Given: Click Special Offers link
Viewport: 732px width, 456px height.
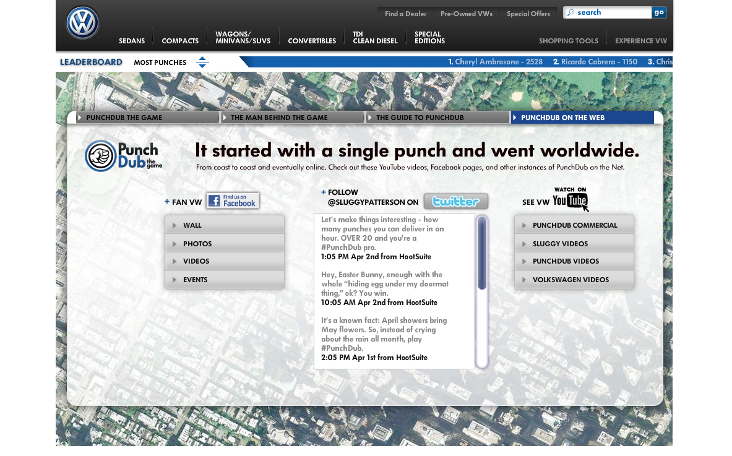Looking at the screenshot, I should point(528,14).
